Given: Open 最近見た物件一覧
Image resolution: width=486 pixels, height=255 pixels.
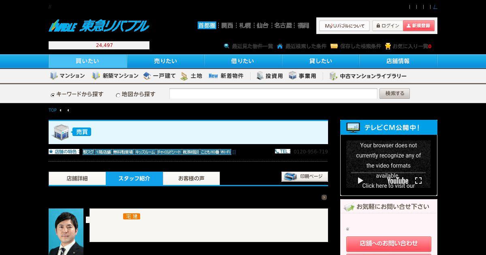Looking at the screenshot, I should [x=249, y=46].
